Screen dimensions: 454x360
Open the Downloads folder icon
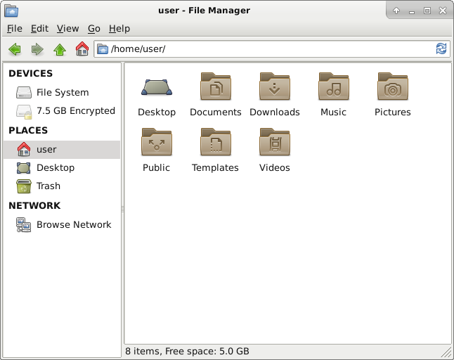275,86
